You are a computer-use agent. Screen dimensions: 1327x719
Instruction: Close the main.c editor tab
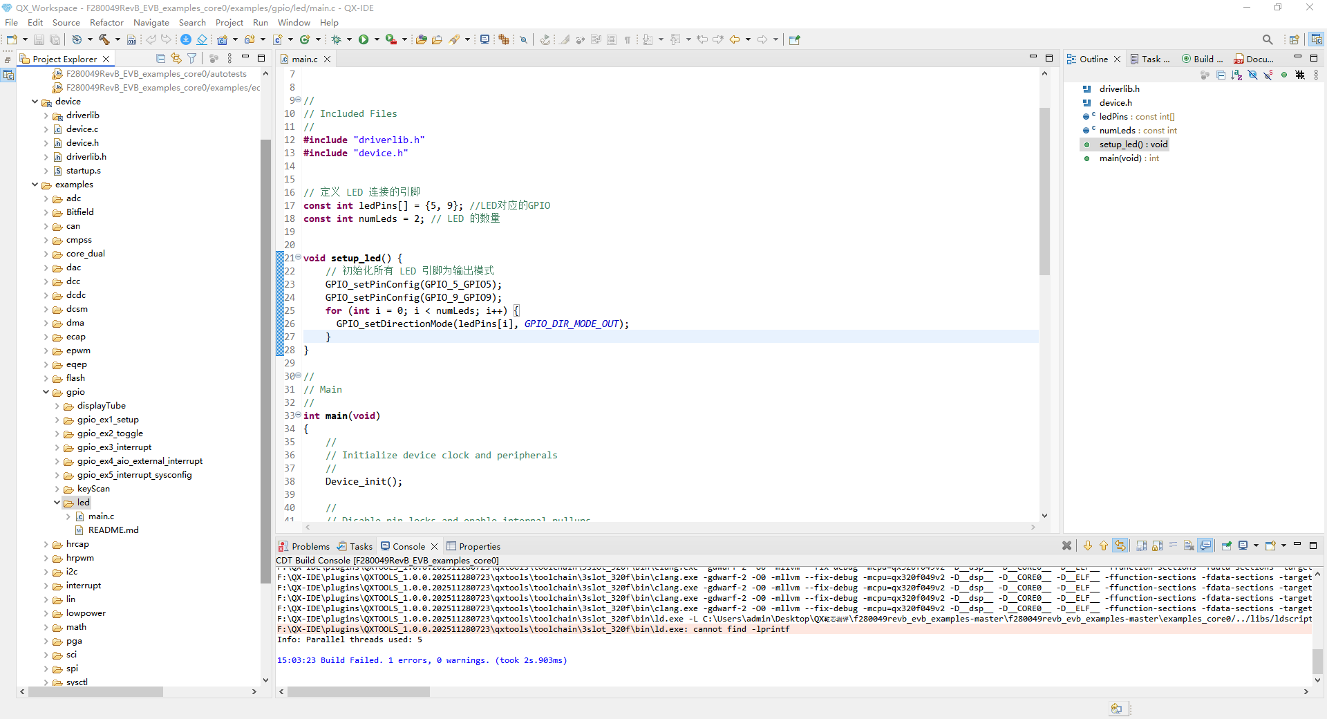(328, 59)
